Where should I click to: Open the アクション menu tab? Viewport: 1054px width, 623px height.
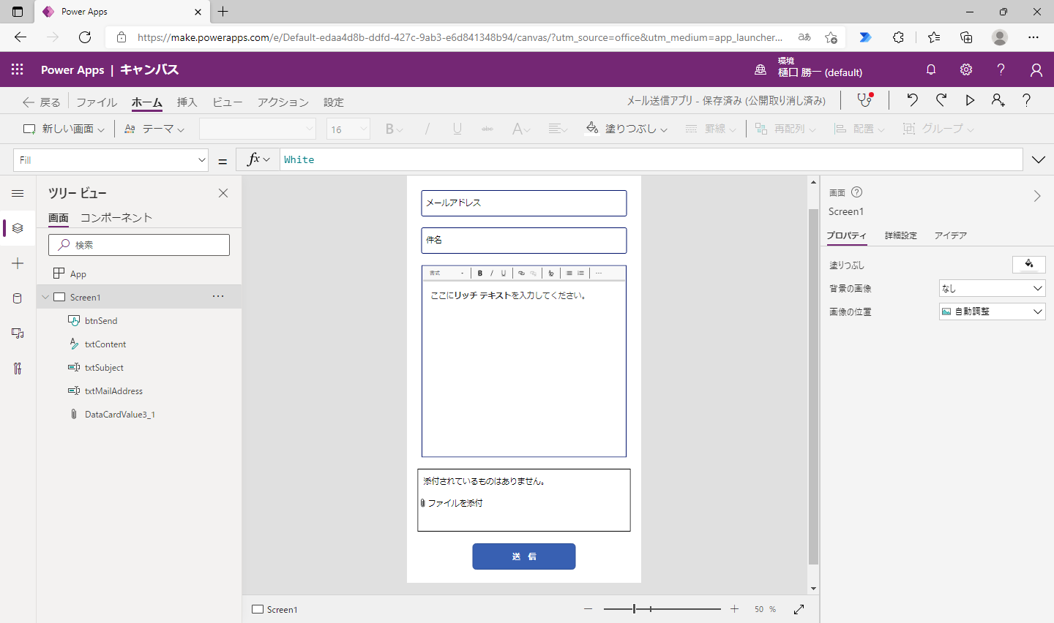tap(283, 102)
